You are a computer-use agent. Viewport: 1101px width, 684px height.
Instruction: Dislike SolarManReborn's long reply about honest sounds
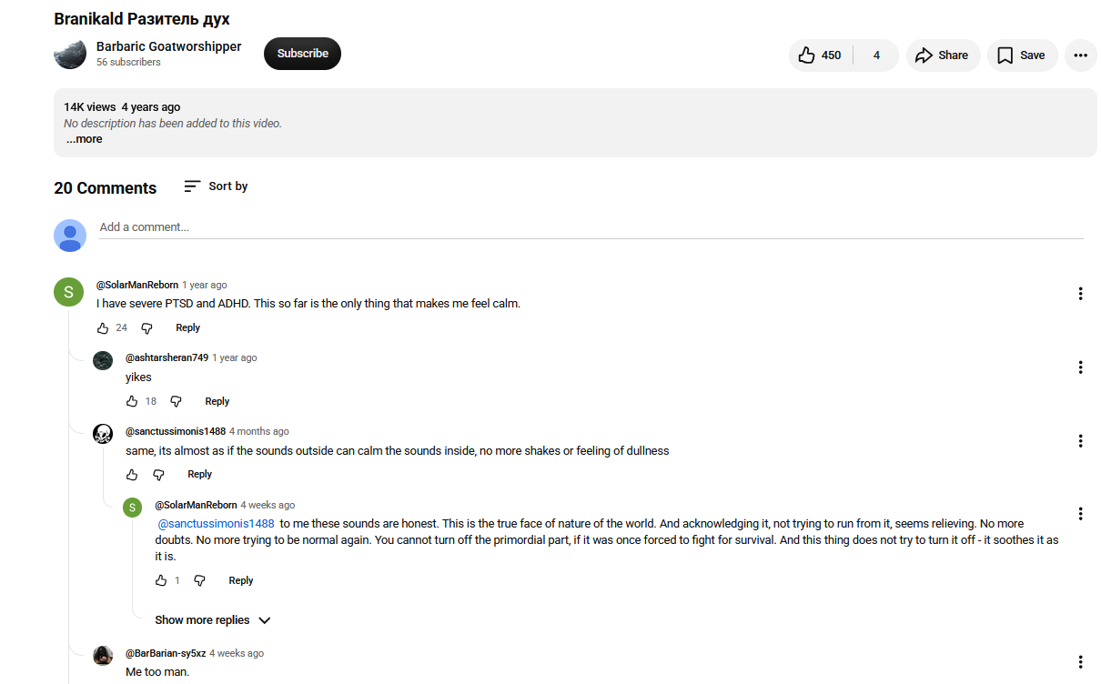pos(200,580)
